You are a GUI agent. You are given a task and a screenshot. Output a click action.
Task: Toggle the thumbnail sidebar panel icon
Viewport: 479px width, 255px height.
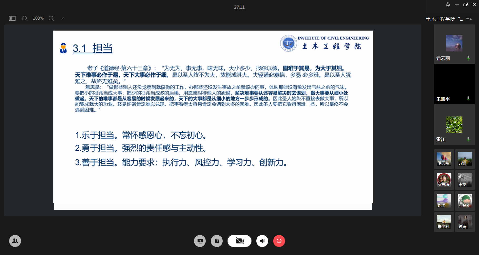(x=12, y=18)
